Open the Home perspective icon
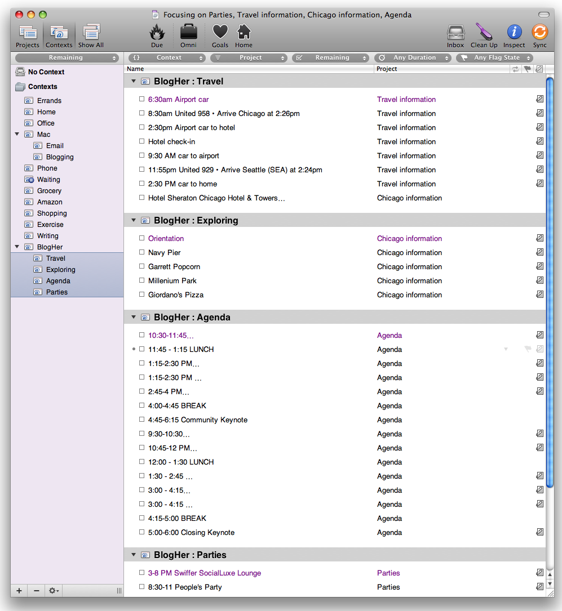The height and width of the screenshot is (611, 562). click(x=244, y=36)
